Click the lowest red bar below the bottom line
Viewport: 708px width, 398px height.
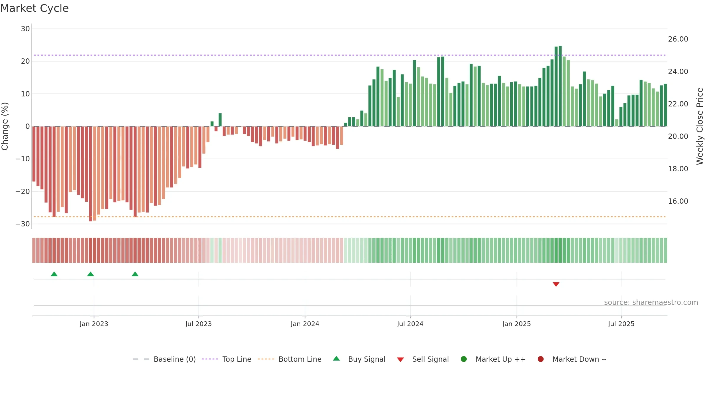(91, 174)
